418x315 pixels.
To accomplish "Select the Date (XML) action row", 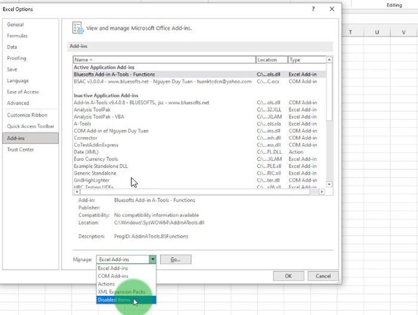I will point(199,152).
